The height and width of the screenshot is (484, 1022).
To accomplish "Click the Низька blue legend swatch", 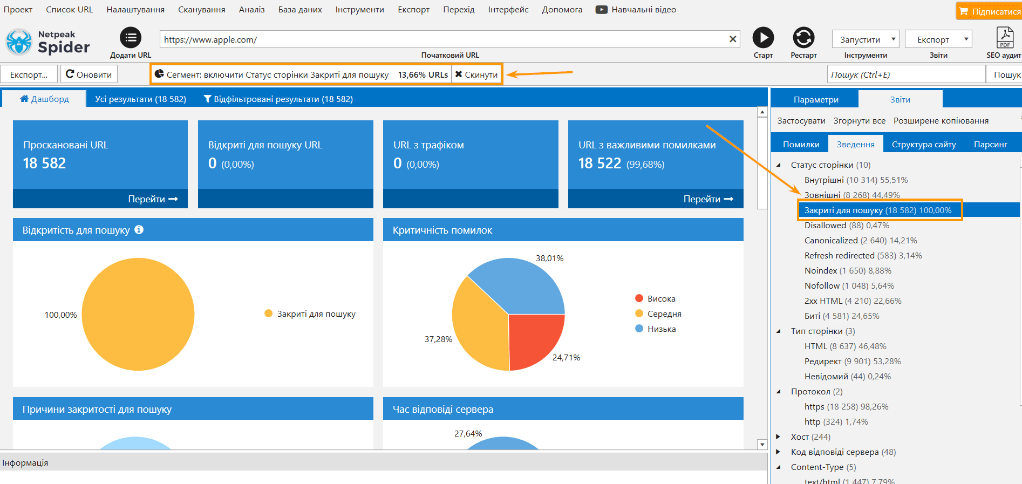I will pyautogui.click(x=639, y=329).
